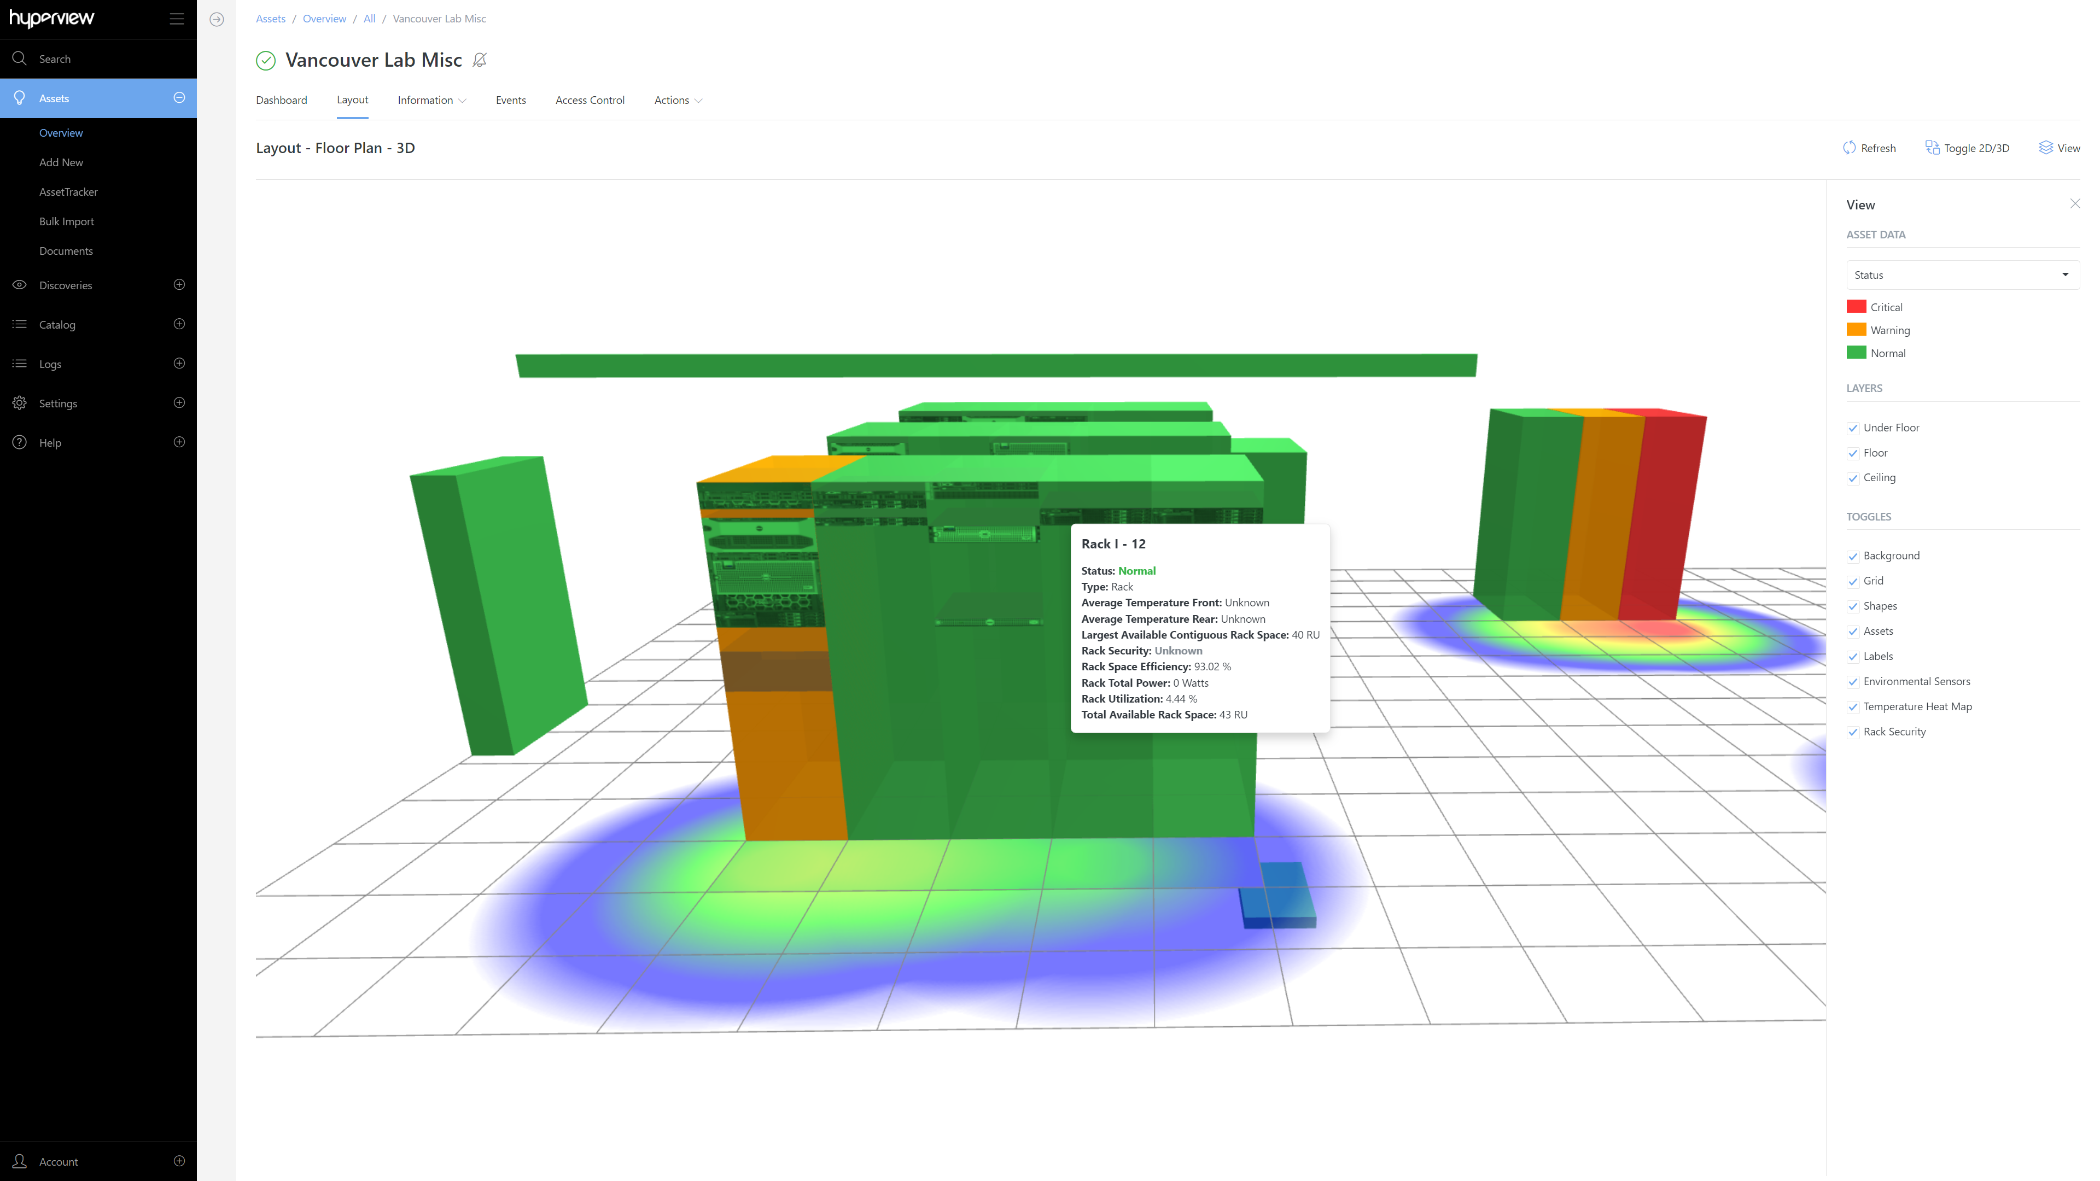Expand the Information tab dropdown
2100x1181 pixels.
click(431, 100)
